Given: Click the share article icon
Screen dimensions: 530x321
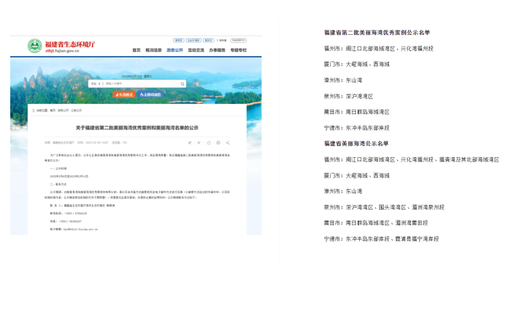Looking at the screenshot, I should 227,143.
